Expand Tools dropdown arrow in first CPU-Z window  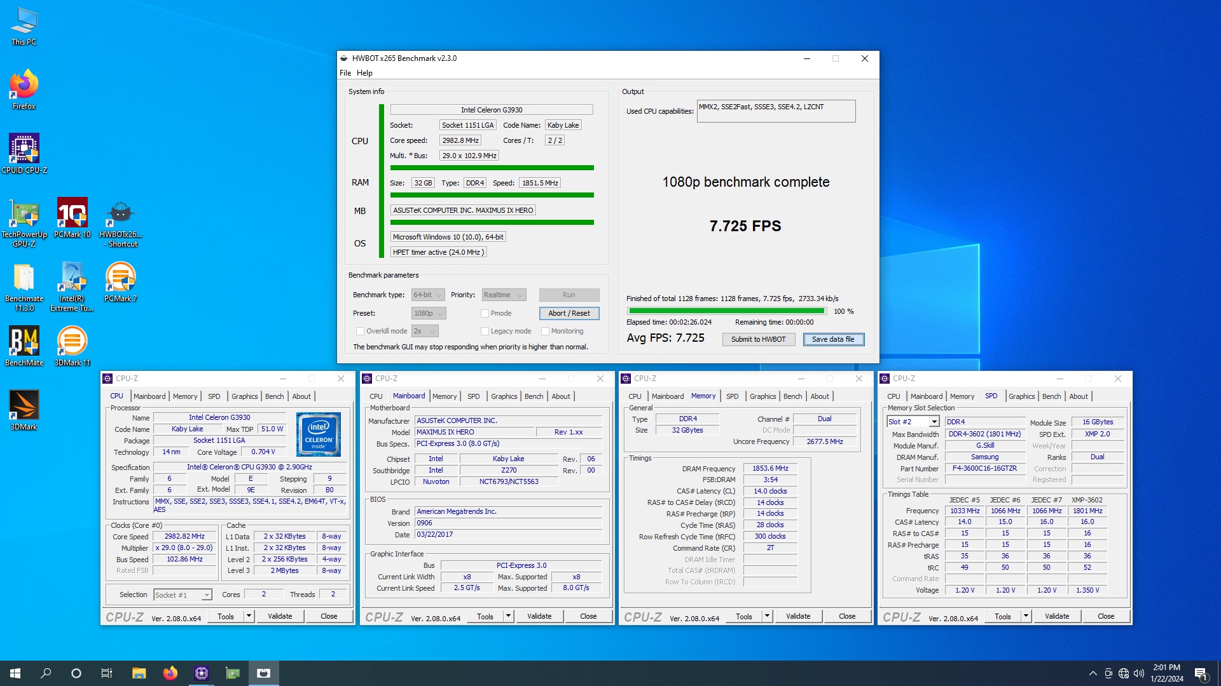pyautogui.click(x=249, y=616)
